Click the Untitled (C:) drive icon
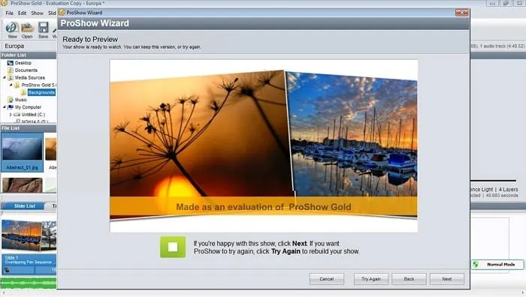This screenshot has height=297, width=526. click(17, 115)
